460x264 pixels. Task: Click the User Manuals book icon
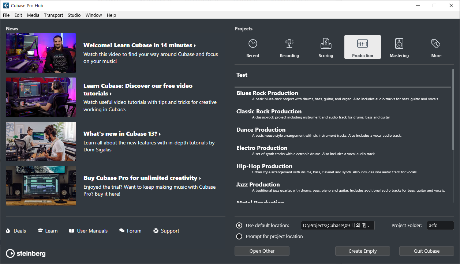point(72,231)
